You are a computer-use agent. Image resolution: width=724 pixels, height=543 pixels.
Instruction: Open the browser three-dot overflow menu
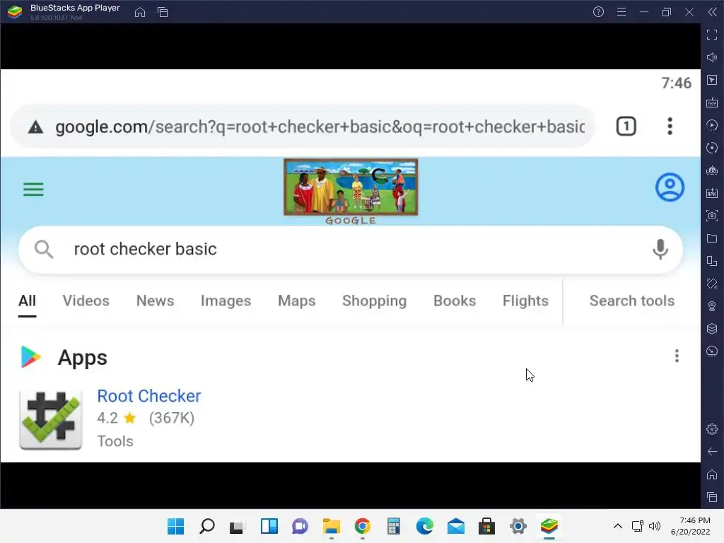click(670, 127)
